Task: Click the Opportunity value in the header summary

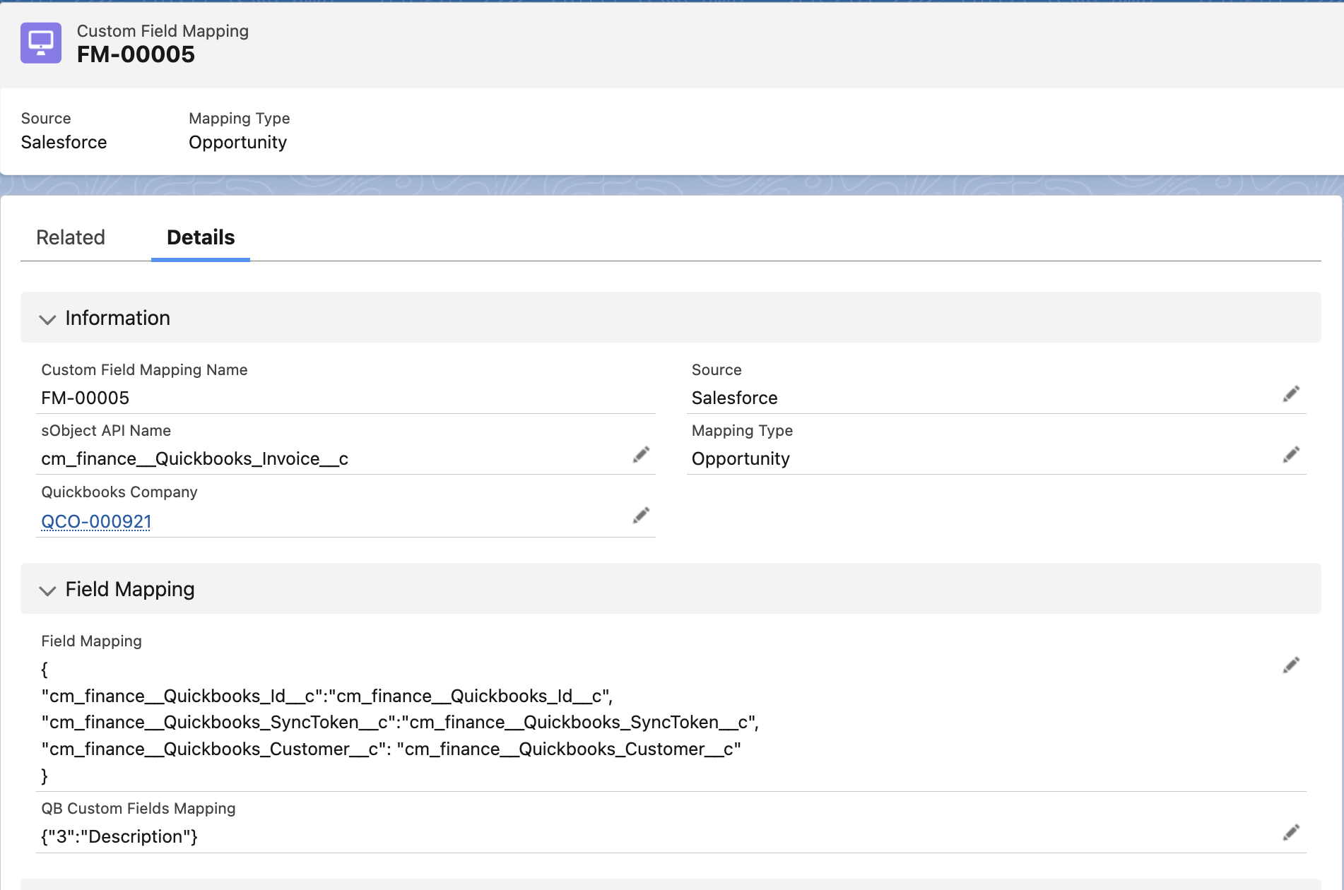Action: (237, 143)
